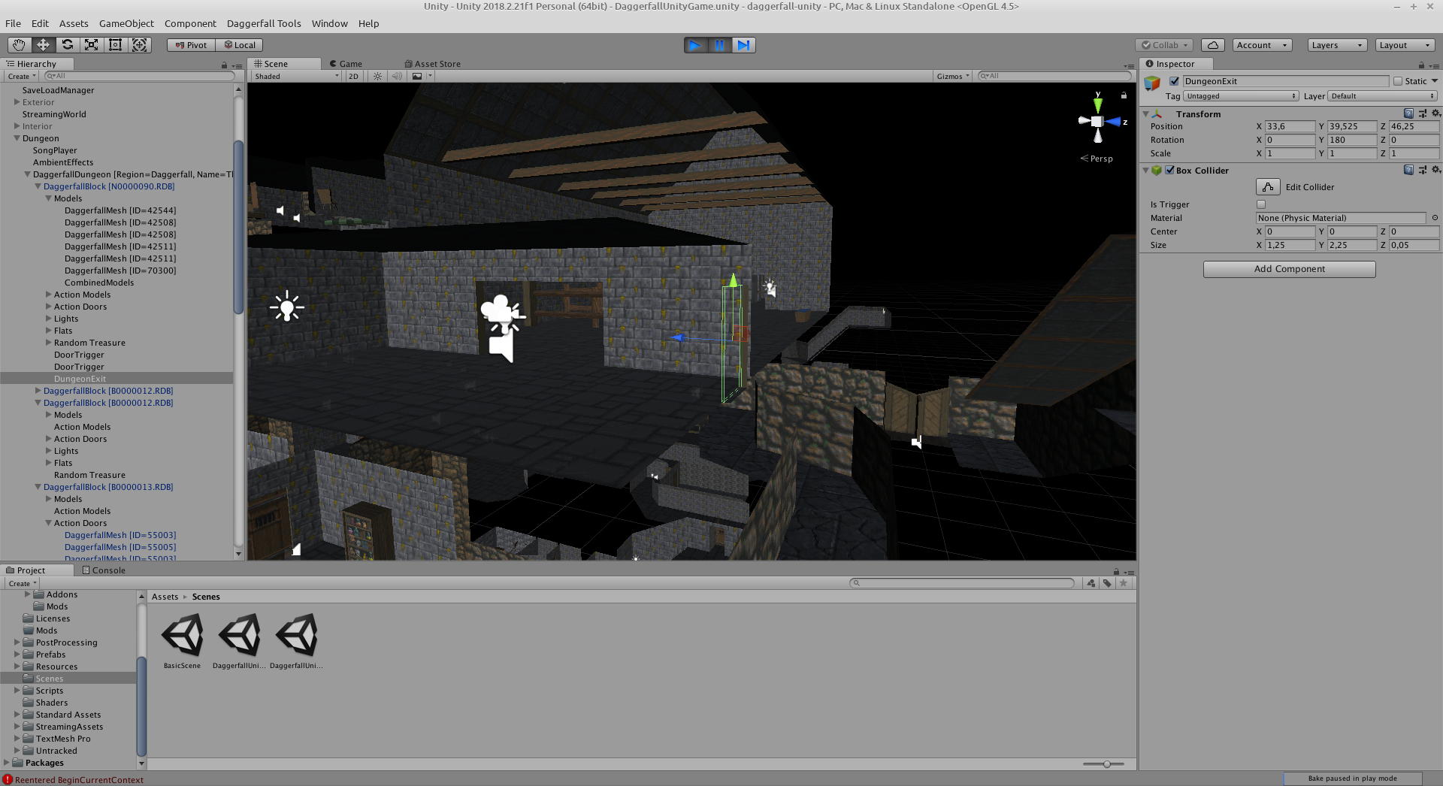Click the Inspector lock icon

[x=1420, y=65]
